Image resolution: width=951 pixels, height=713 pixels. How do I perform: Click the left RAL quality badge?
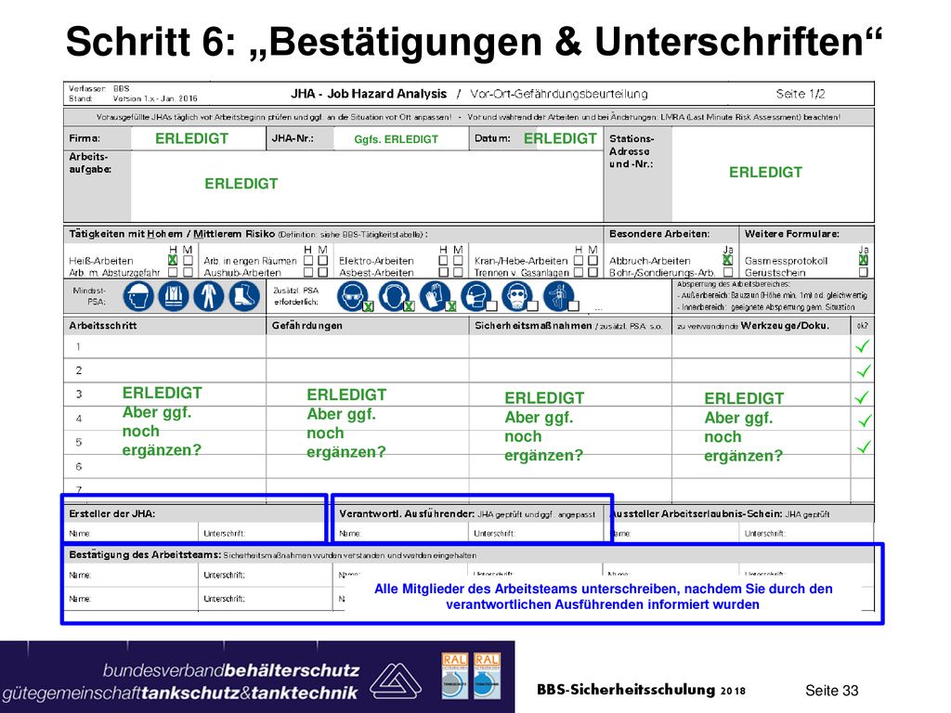point(454,676)
